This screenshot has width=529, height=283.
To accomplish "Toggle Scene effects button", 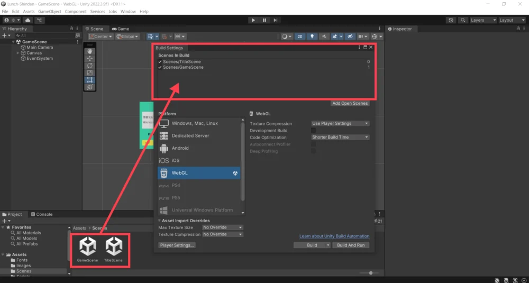I will coord(335,36).
